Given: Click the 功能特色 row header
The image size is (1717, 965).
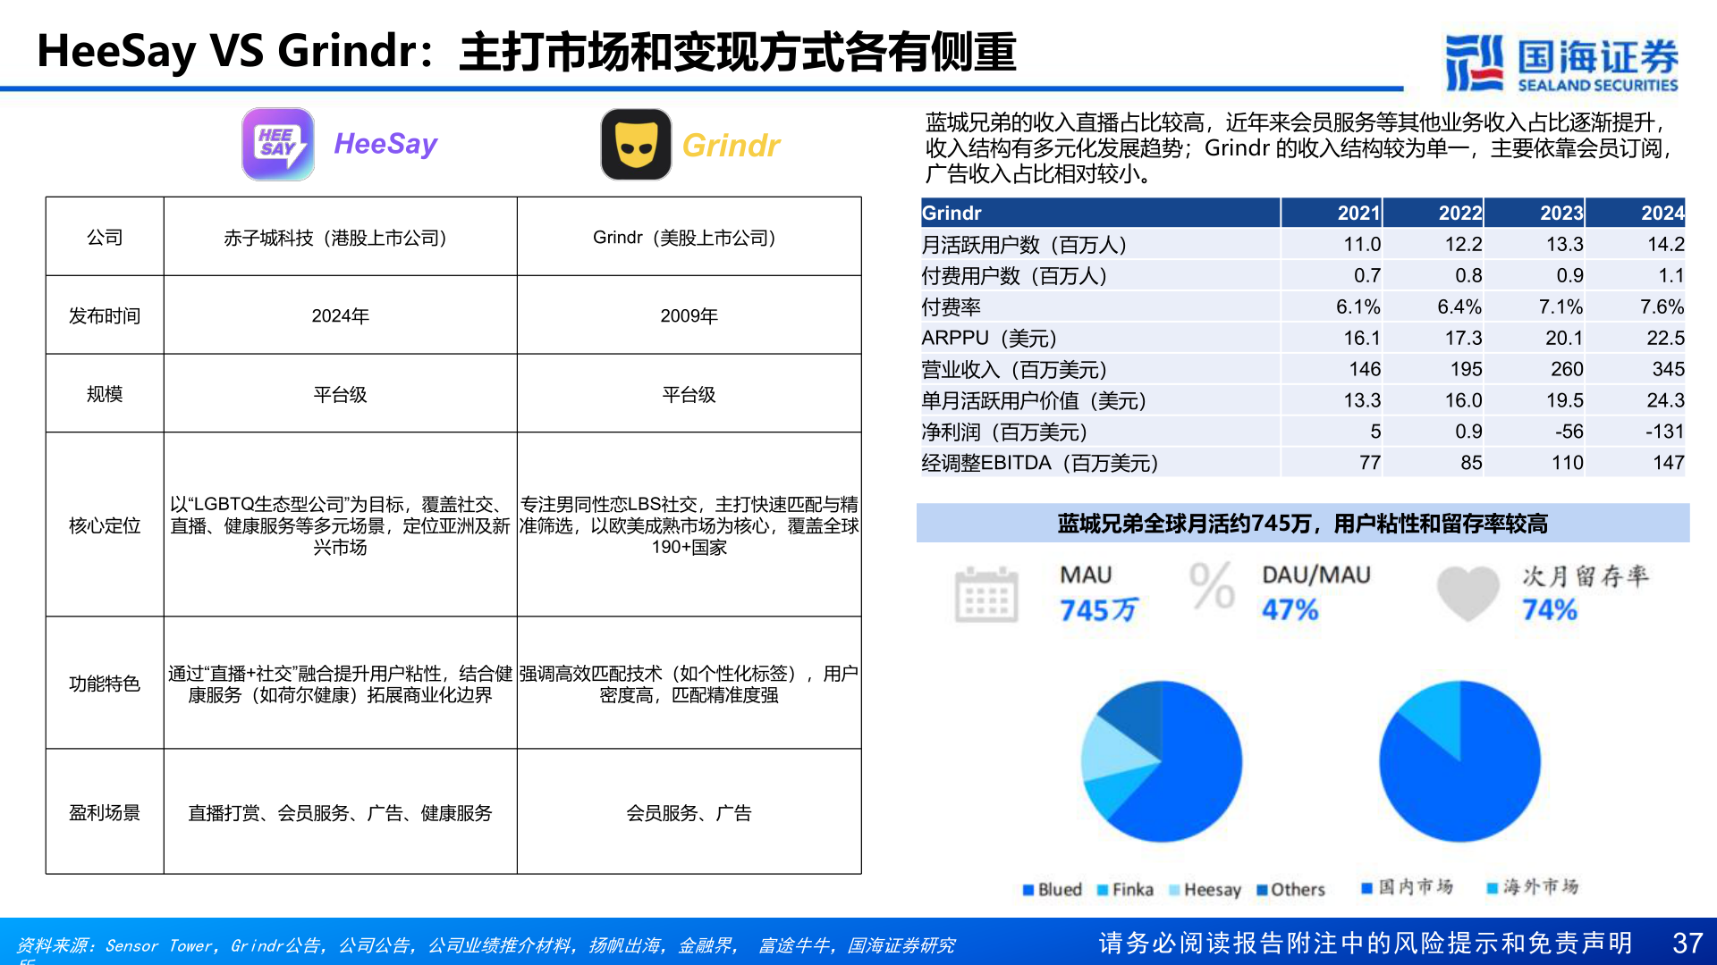Looking at the screenshot, I should (105, 684).
